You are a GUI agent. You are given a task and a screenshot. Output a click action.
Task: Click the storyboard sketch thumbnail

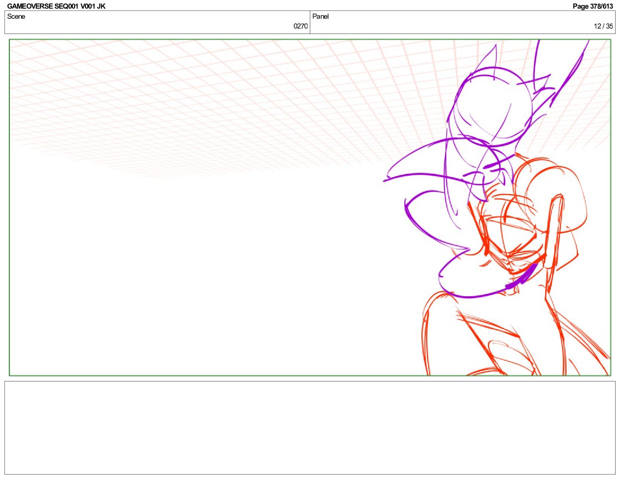(x=310, y=207)
